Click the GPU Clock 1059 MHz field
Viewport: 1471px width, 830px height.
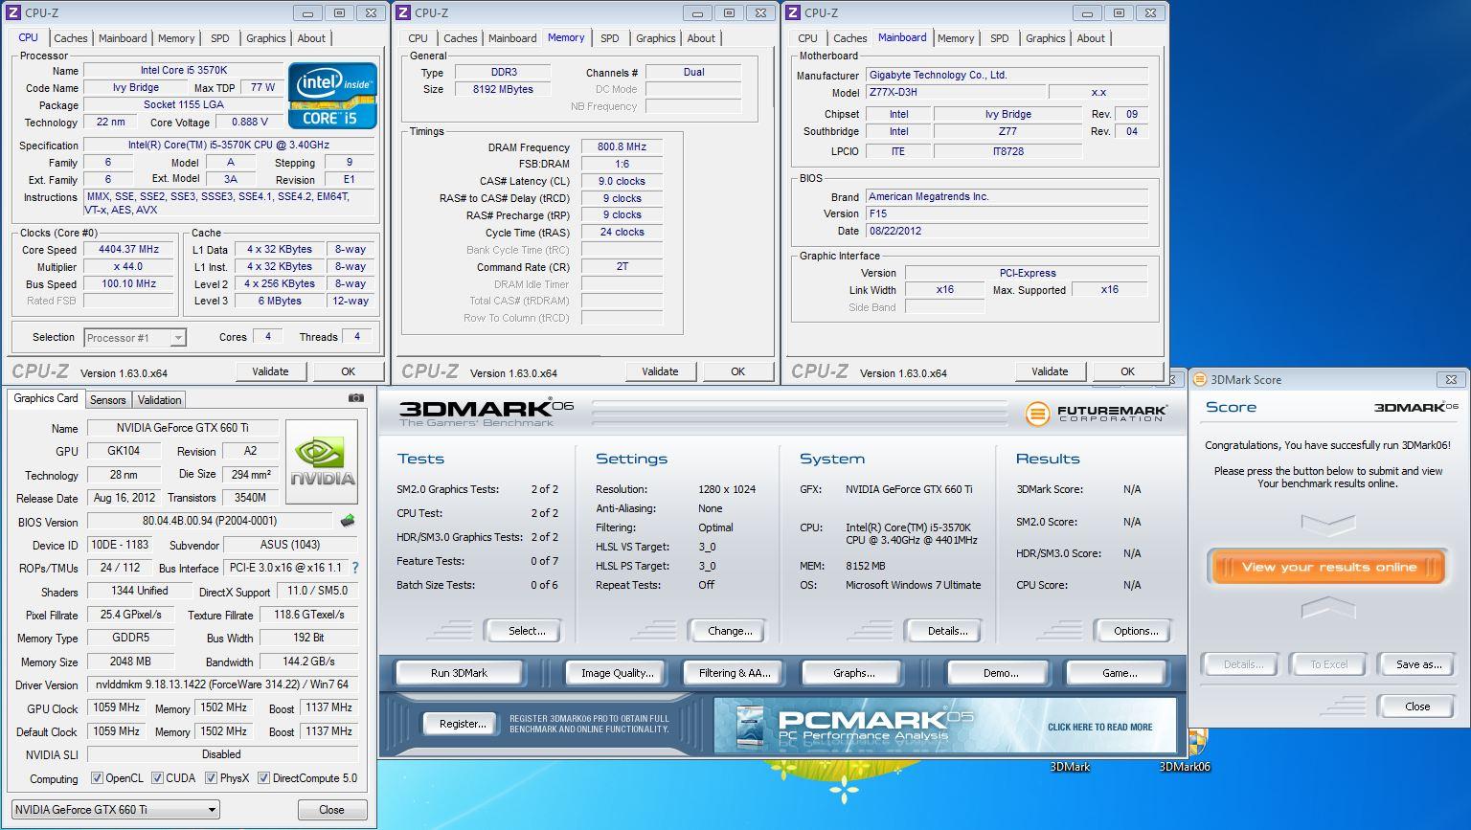[117, 707]
